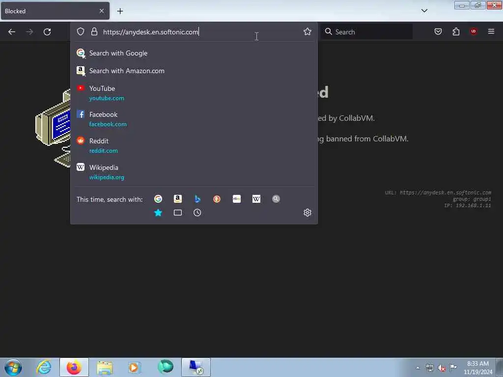Choose Search with Google suggestion
The image size is (503, 377).
click(194, 53)
